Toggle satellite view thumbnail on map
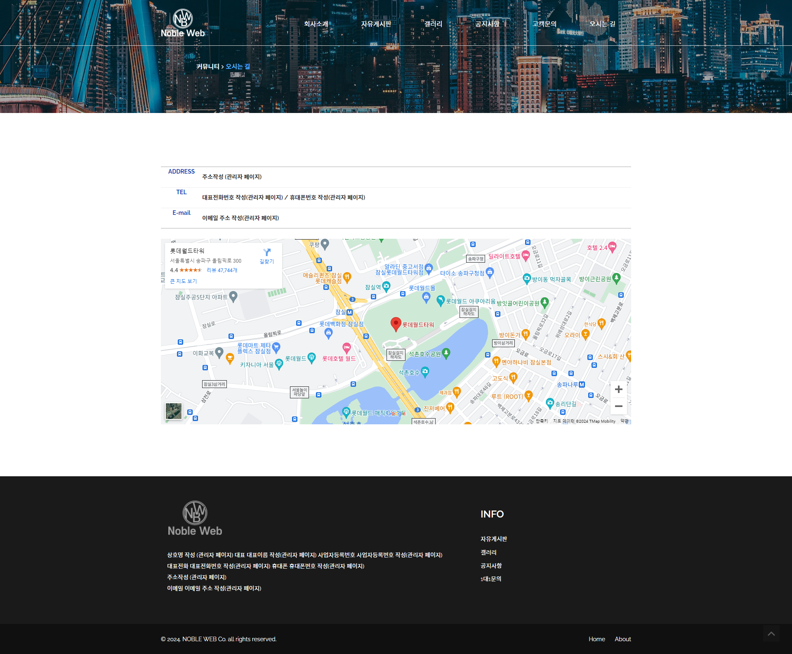Image resolution: width=792 pixels, height=654 pixels. (x=174, y=411)
